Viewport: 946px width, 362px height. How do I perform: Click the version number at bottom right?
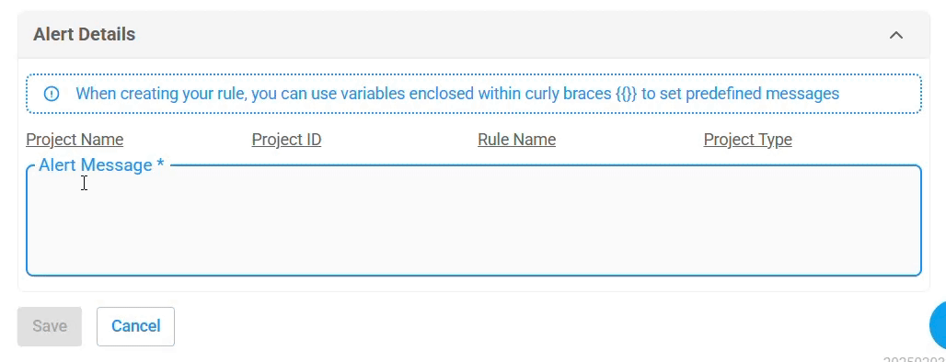point(915,358)
